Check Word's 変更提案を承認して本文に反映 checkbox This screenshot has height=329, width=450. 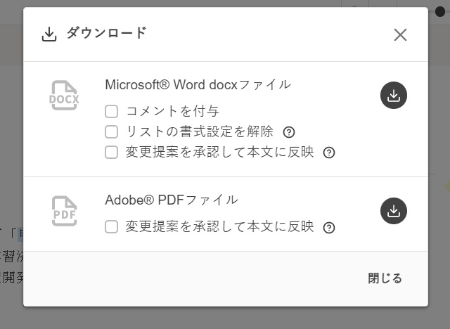pyautogui.click(x=111, y=152)
